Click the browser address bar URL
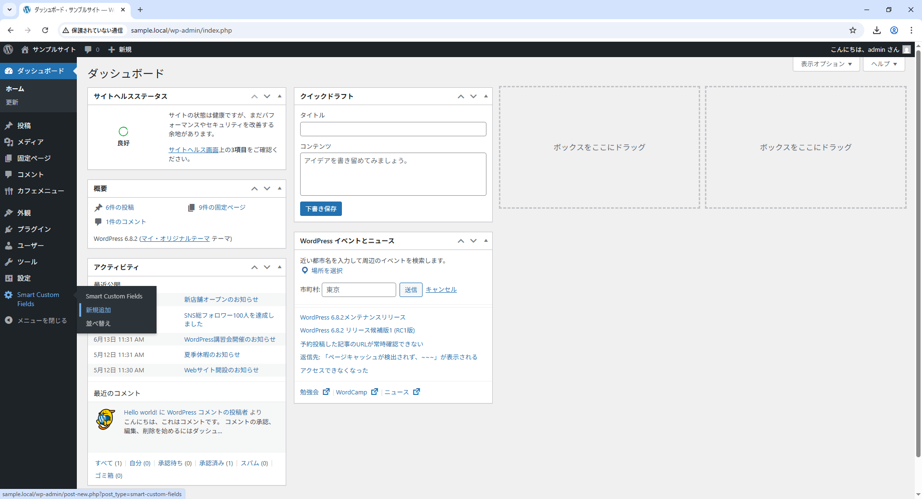 pyautogui.click(x=182, y=30)
